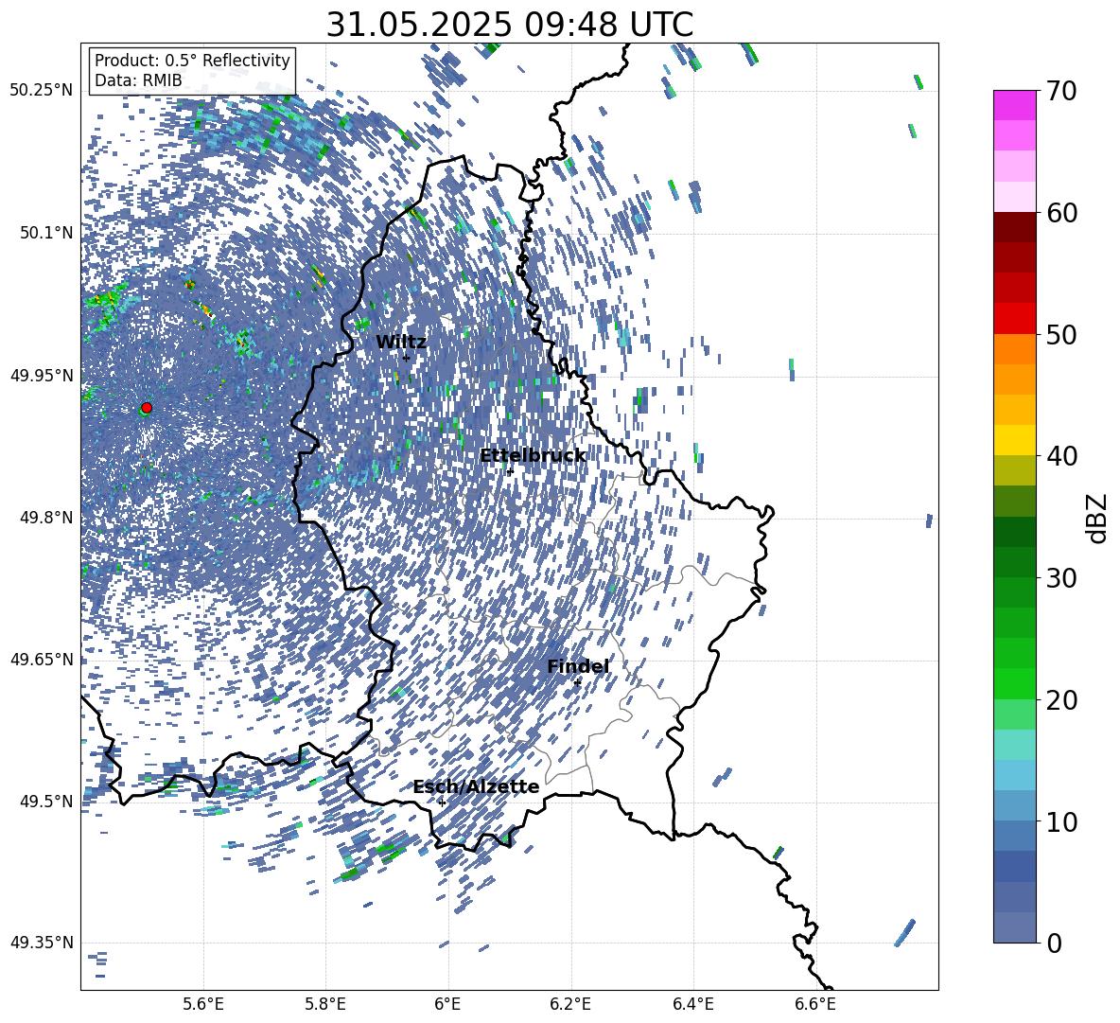The image size is (1120, 1023).
Task: Click the 6.4°E longitude label
Action: pyautogui.click(x=692, y=1004)
